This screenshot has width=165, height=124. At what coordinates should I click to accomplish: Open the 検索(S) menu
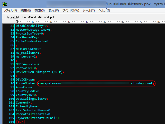pos(40,10)
